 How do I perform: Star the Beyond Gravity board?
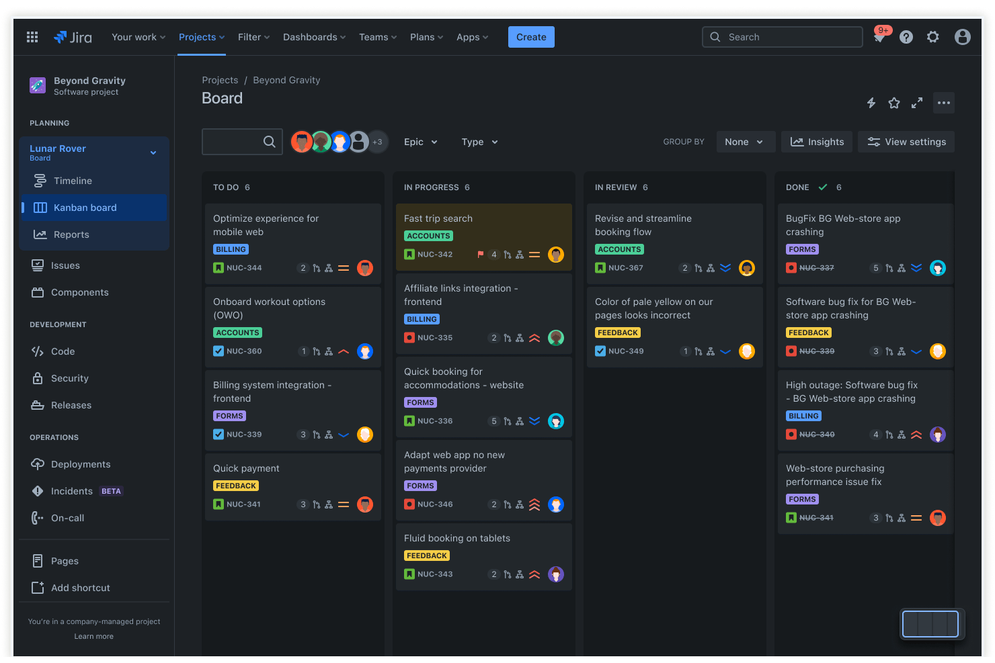point(894,103)
